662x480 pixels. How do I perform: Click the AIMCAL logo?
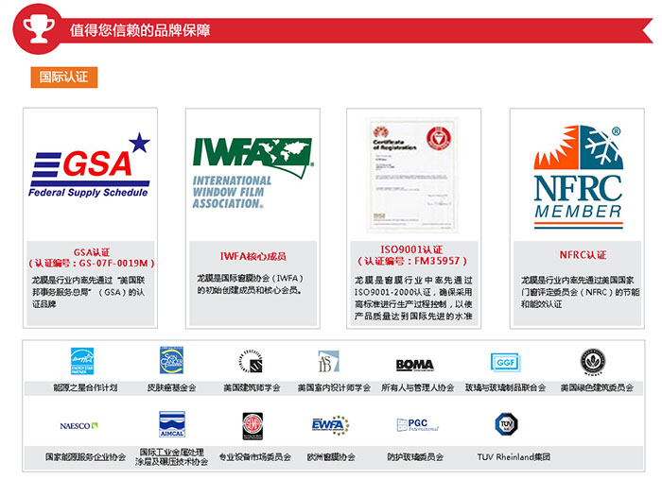click(172, 424)
